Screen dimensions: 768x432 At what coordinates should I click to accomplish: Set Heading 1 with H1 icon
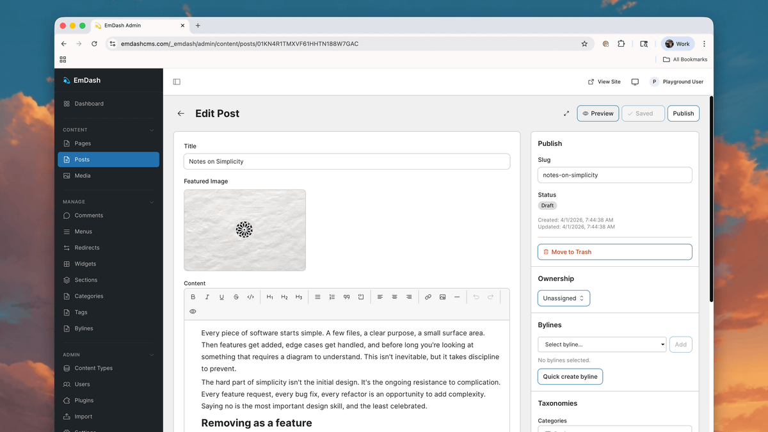click(270, 297)
